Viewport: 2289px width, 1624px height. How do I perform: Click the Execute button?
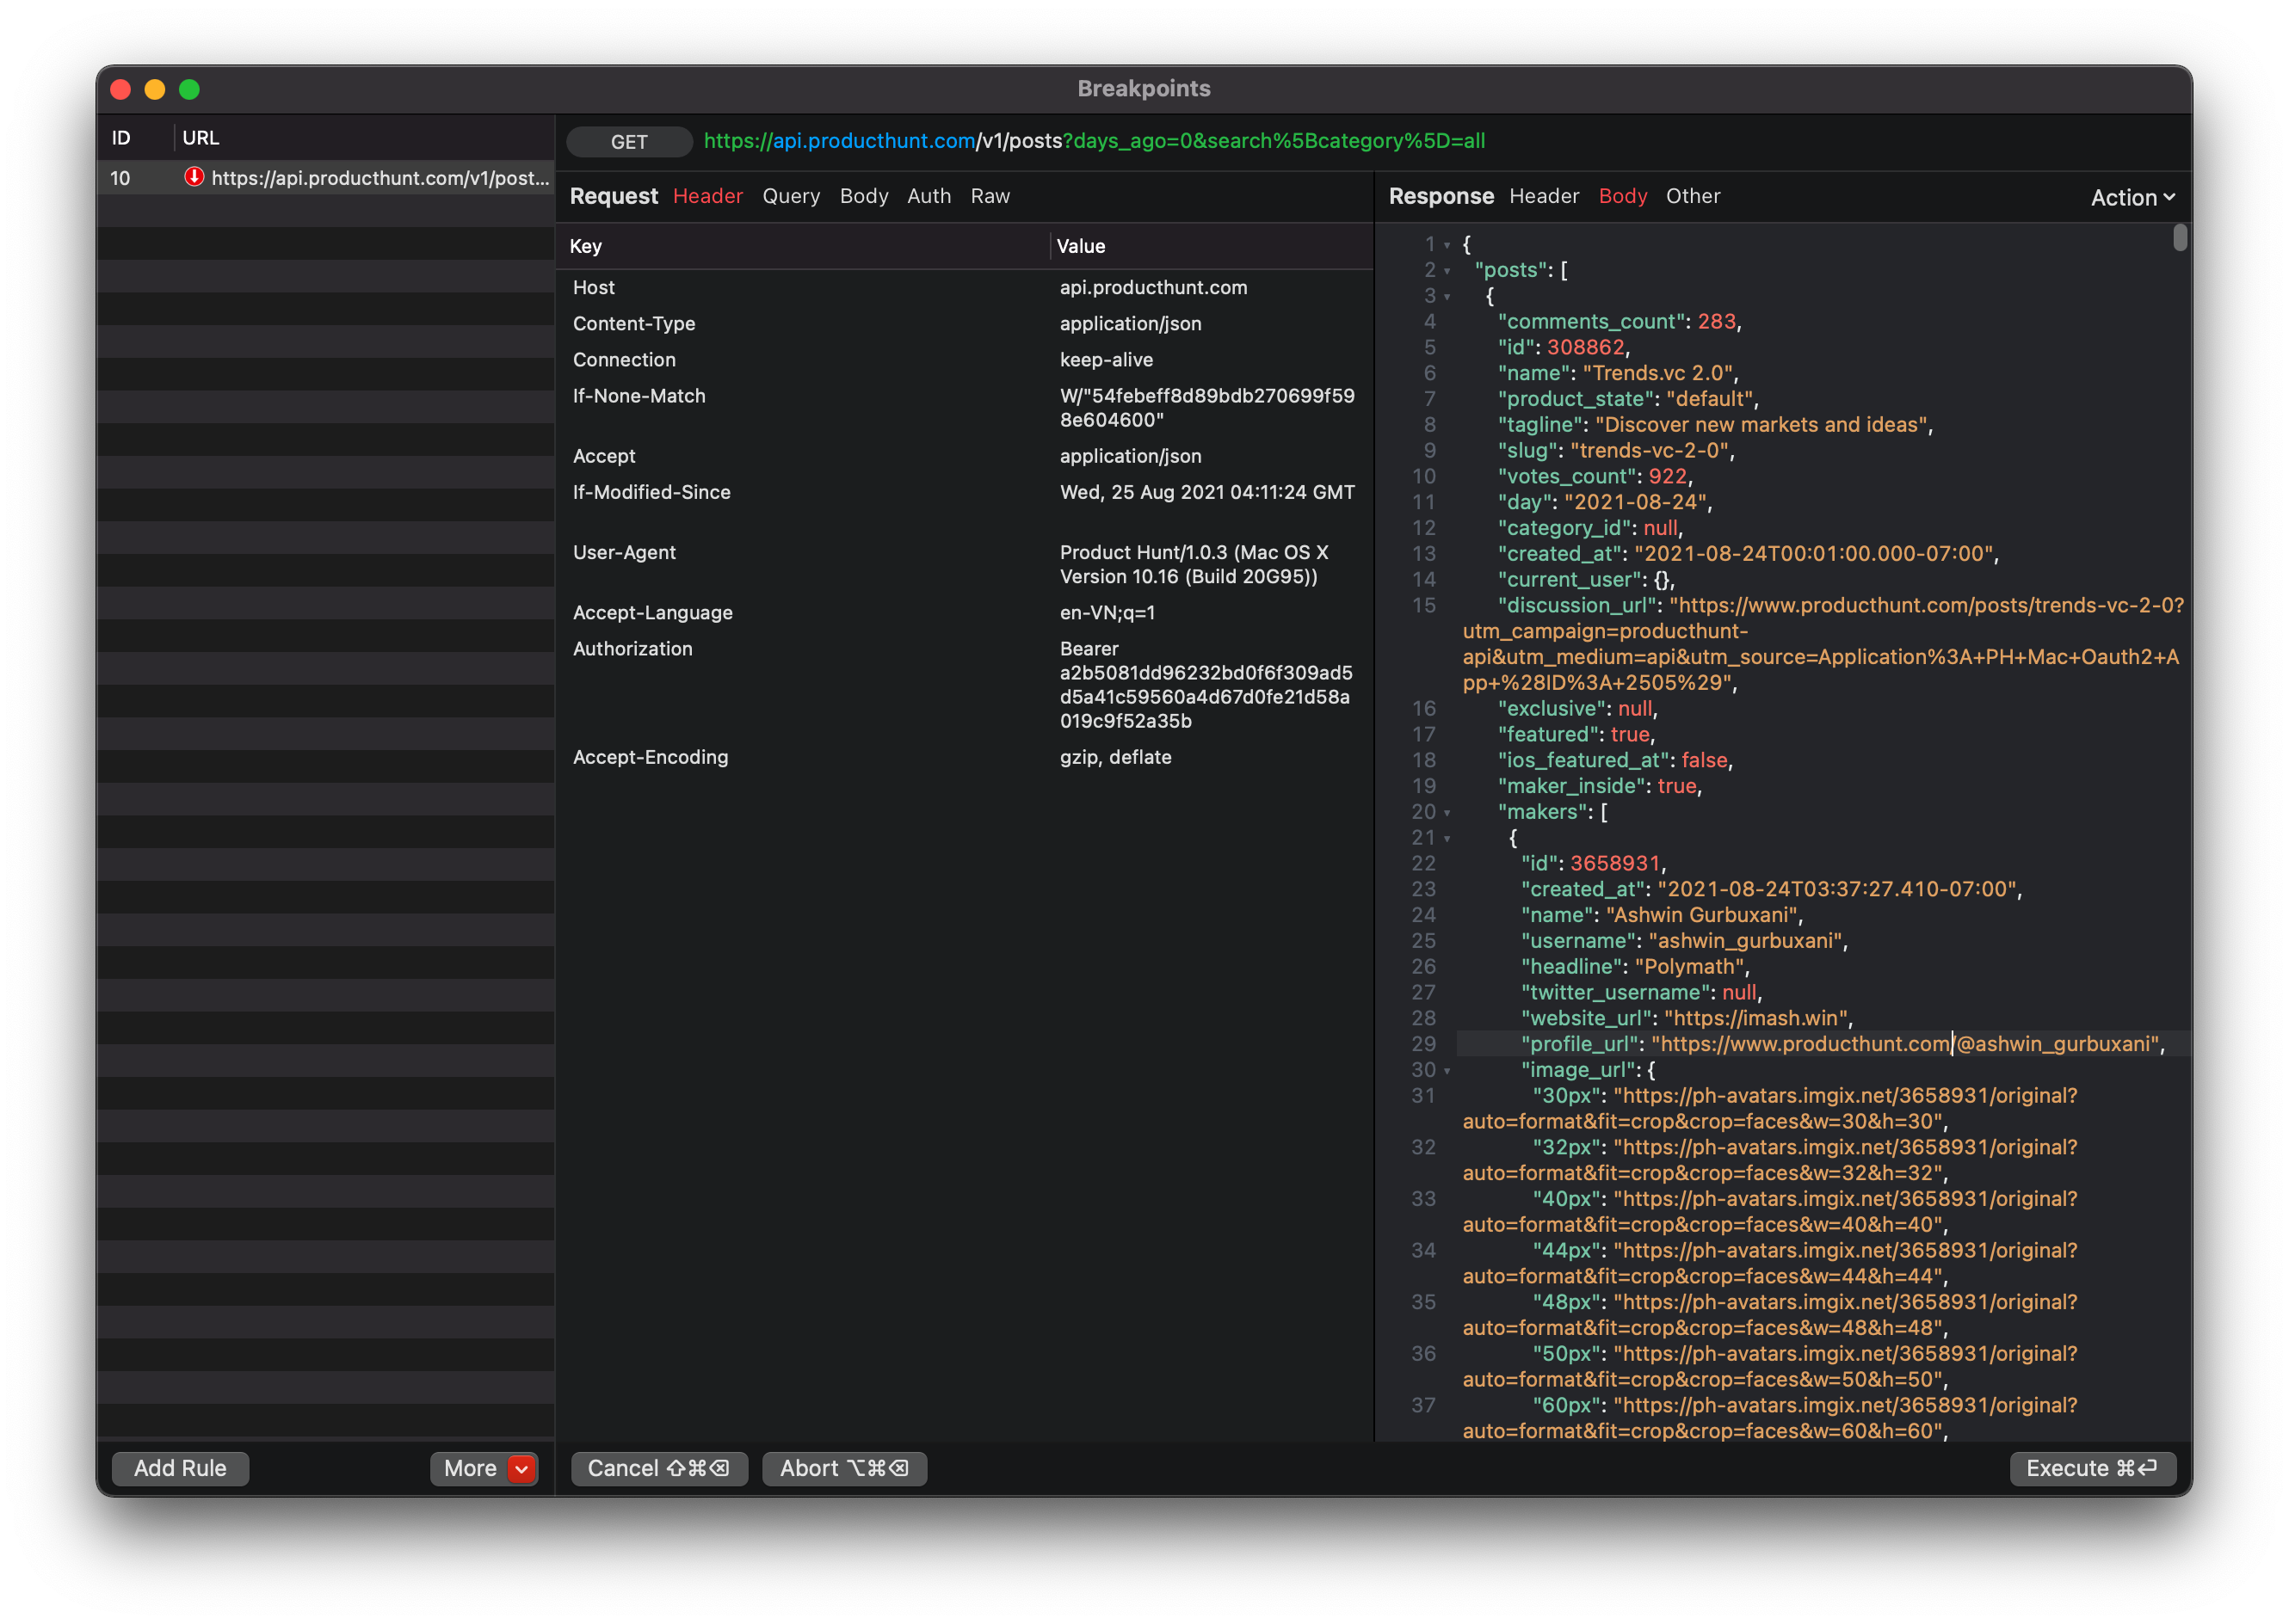click(2092, 1468)
